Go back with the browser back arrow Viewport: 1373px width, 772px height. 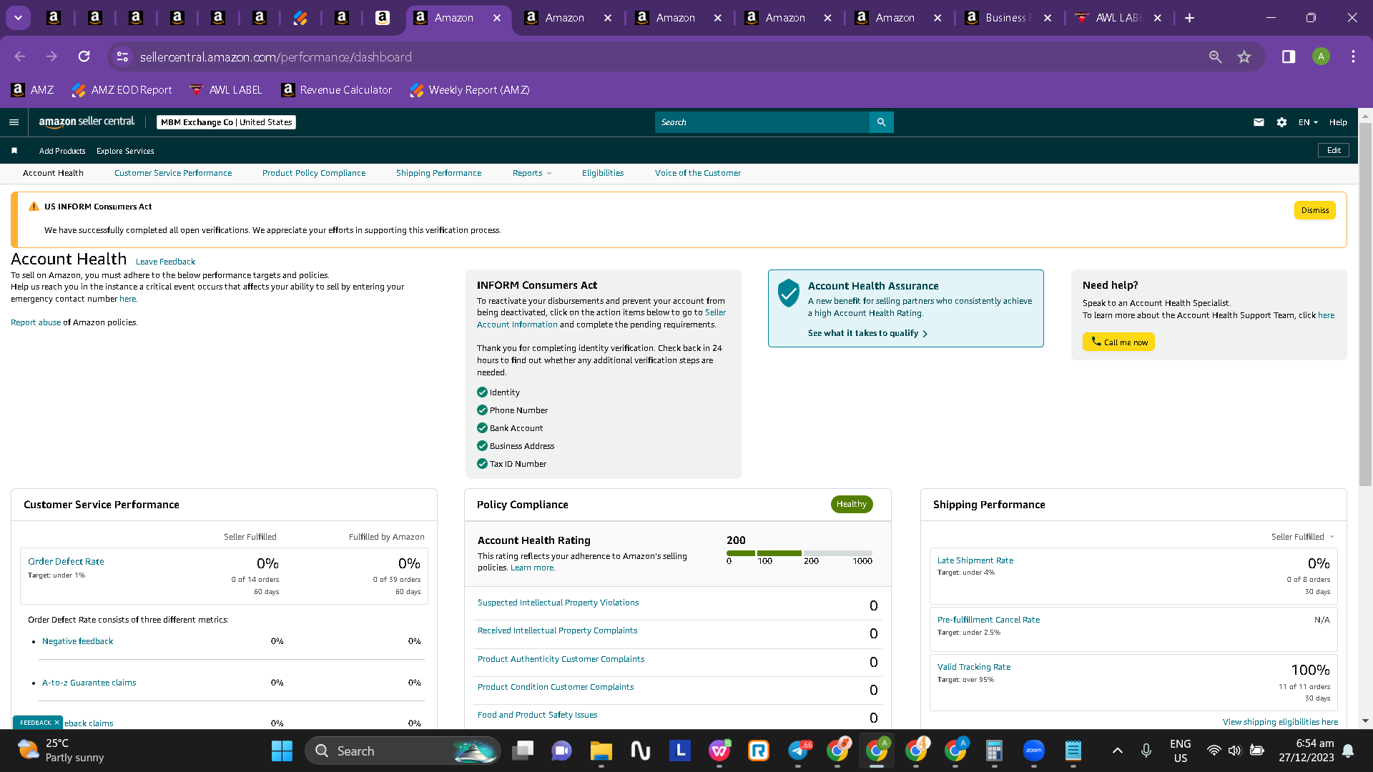20,56
